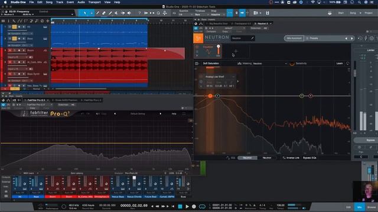Screen dimensions: 378x212
Task: Go to previous Neutron preset arrow
Action: click(x=347, y=38)
